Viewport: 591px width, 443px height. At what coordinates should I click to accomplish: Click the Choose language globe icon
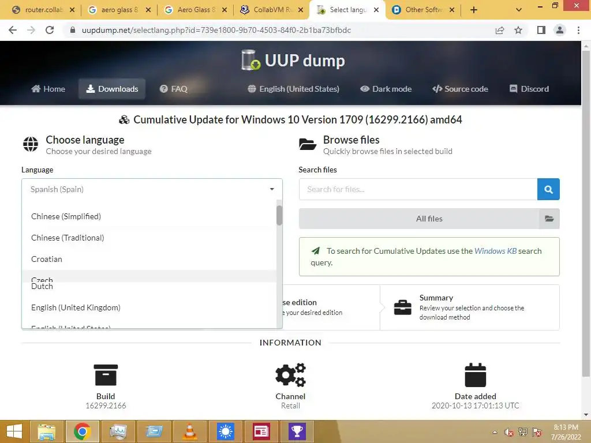click(x=31, y=144)
